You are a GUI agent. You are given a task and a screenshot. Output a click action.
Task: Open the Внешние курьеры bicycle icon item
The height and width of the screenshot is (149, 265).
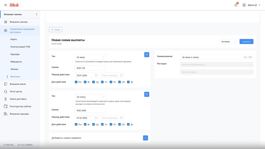pyautogui.click(x=6, y=114)
